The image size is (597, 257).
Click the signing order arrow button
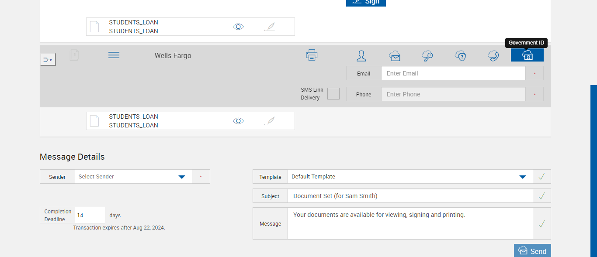point(48,59)
